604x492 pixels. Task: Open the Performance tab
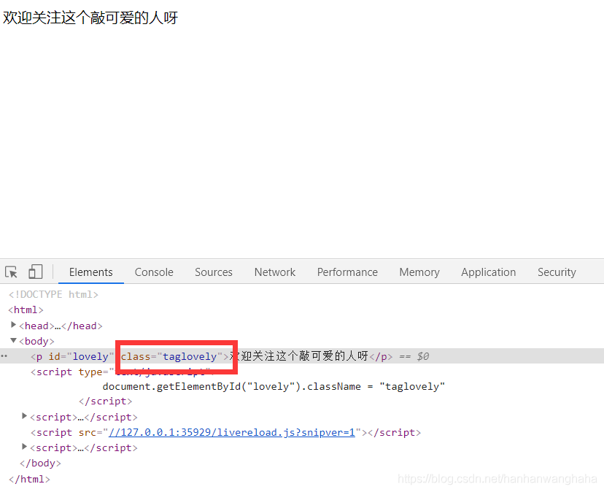point(347,272)
